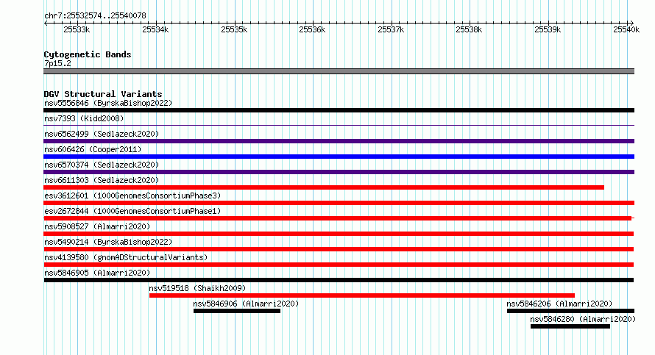Open nsv5490214 (ByrskaBishop2022) label
The image size is (655, 355).
point(108,242)
